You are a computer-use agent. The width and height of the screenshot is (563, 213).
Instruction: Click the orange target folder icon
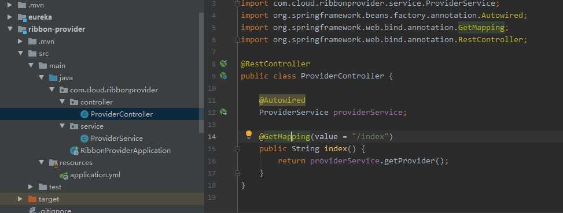pos(32,199)
